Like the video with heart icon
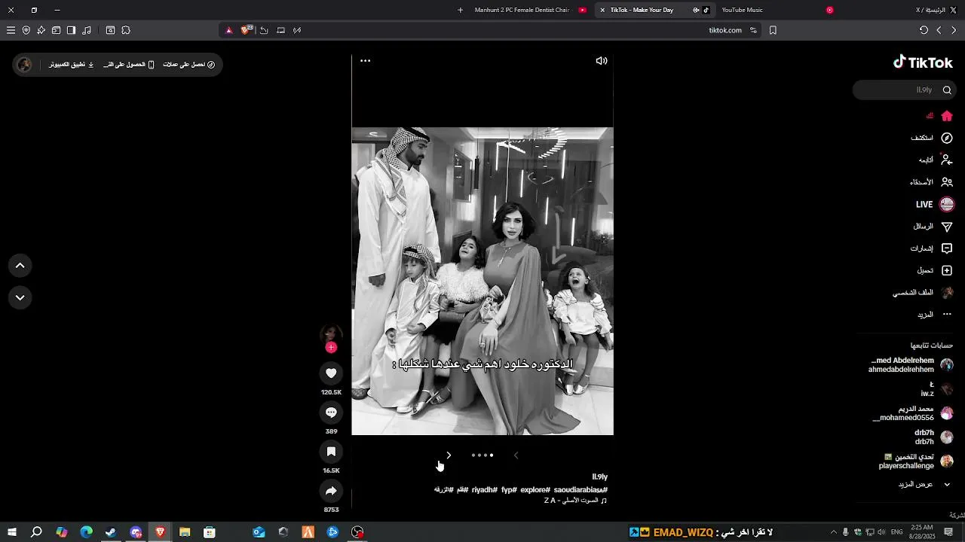The width and height of the screenshot is (965, 542). (331, 373)
